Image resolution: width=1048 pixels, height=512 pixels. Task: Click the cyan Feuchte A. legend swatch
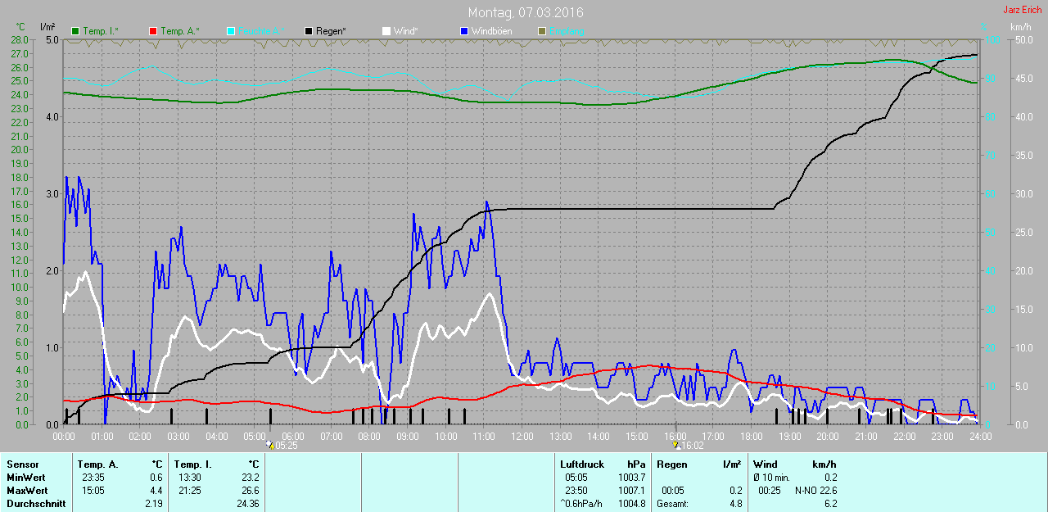point(231,31)
